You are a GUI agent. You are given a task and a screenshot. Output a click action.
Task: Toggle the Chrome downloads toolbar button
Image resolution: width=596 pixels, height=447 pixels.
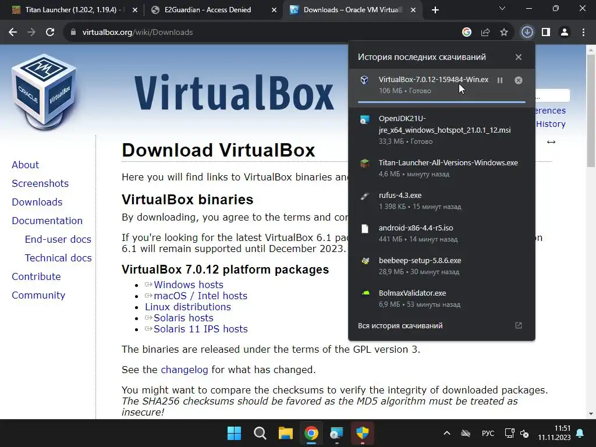(x=527, y=33)
